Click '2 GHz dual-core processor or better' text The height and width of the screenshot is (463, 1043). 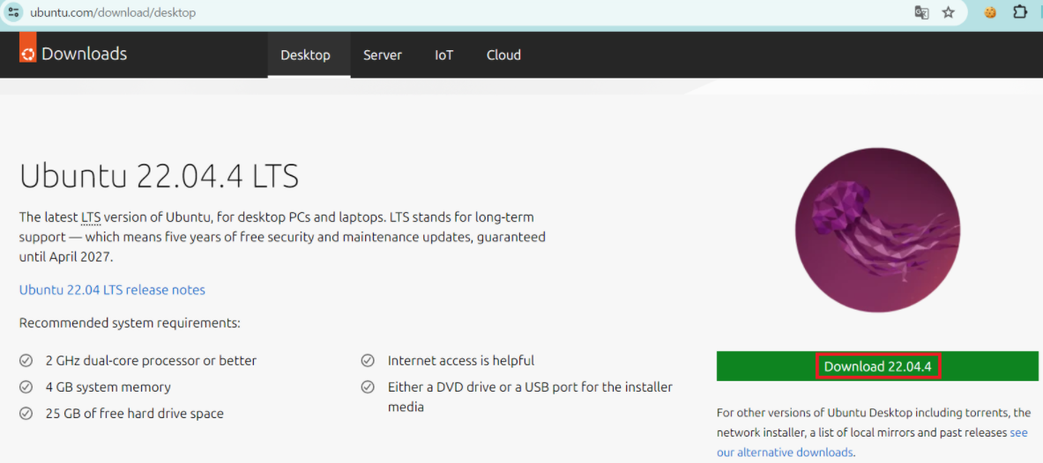point(151,361)
